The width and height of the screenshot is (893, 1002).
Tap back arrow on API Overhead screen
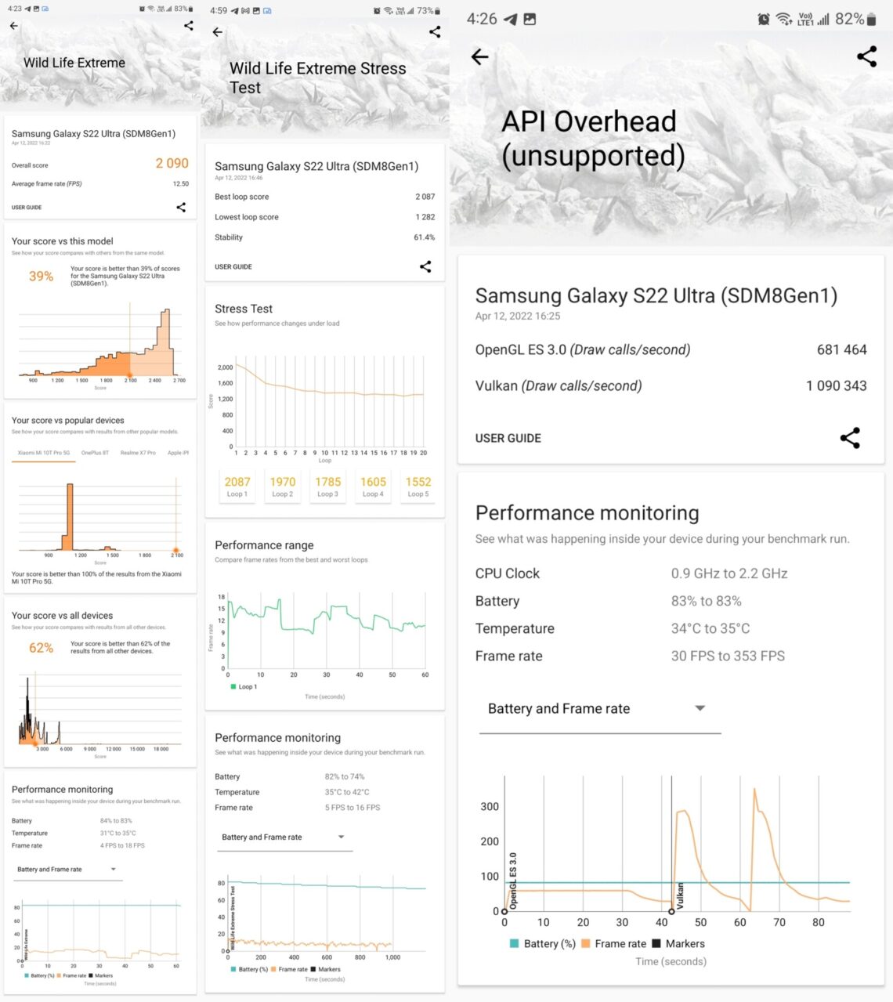pos(480,56)
